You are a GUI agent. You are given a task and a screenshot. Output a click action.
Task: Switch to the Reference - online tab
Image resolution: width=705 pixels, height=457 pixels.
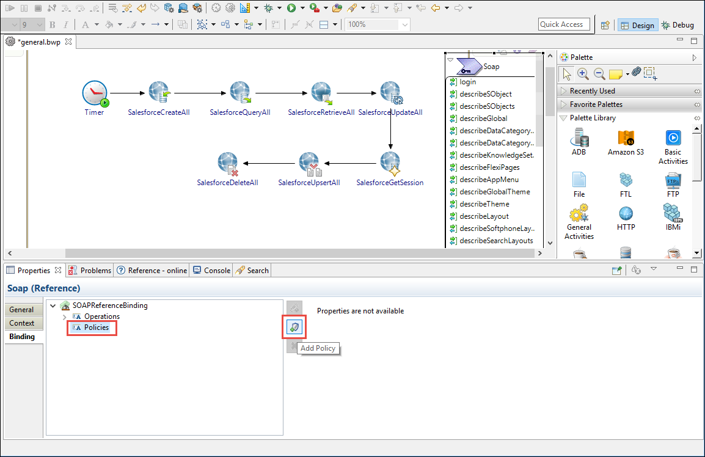pyautogui.click(x=152, y=270)
